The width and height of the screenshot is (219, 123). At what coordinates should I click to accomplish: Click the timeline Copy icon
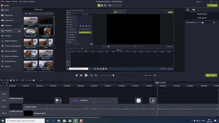click(11, 80)
